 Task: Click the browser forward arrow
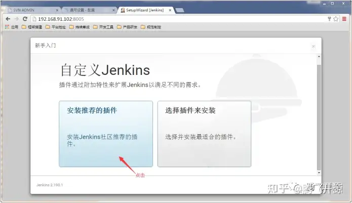coord(16,19)
